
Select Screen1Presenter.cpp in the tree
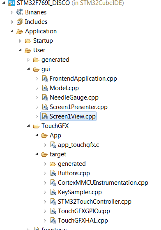point(78,107)
